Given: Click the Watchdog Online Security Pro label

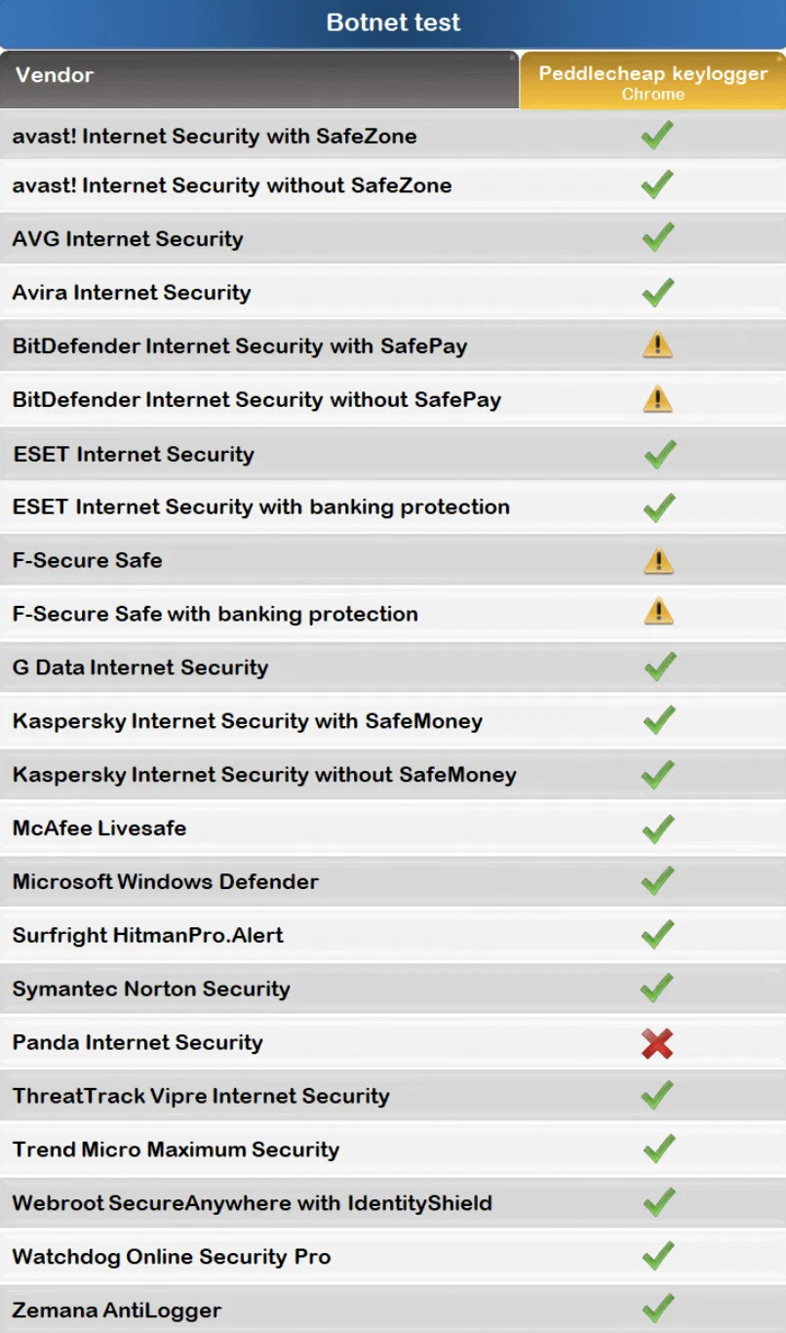Looking at the screenshot, I should coord(172,1257).
